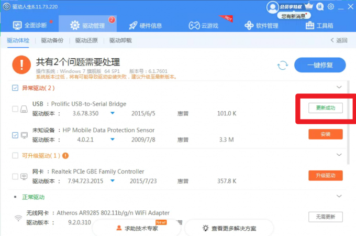Viewport: 356px width, 236px height.
Task: Open version dropdown for 7.94.723.2015
Action: [113, 181]
